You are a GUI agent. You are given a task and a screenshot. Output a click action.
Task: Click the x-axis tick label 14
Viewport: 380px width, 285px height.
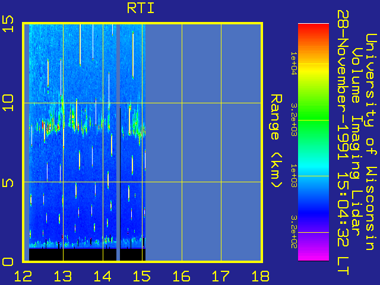tap(102, 276)
